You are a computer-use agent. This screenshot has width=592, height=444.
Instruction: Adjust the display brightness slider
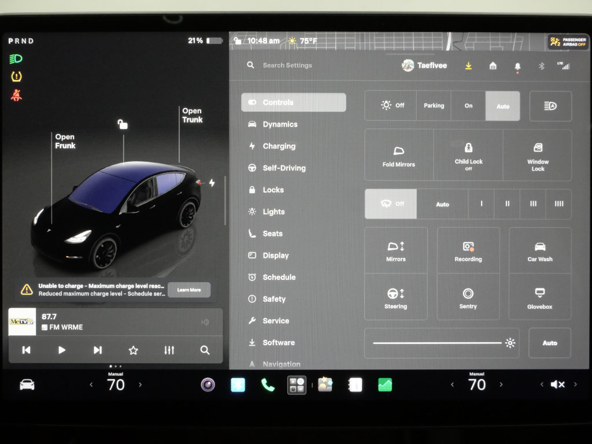coord(442,343)
